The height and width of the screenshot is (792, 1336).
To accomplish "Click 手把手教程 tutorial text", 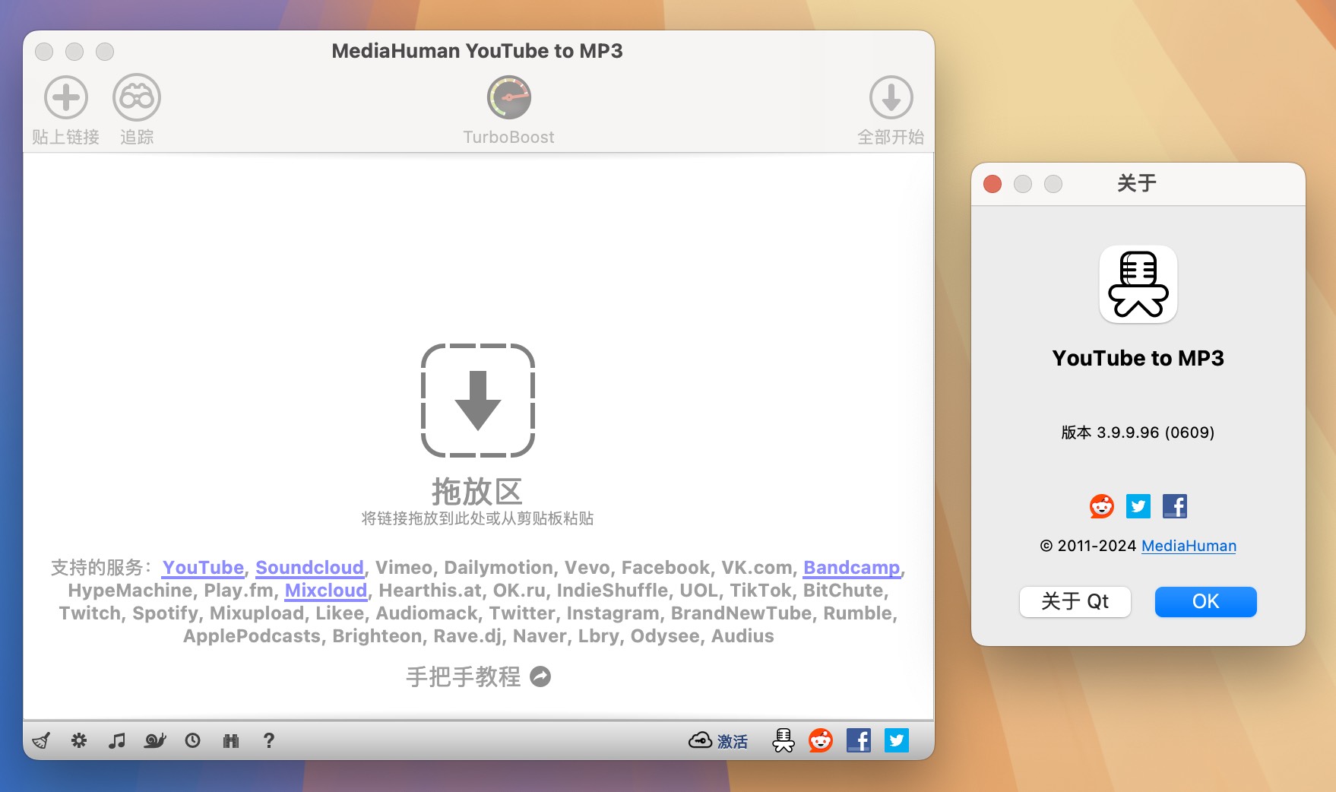I will [464, 676].
